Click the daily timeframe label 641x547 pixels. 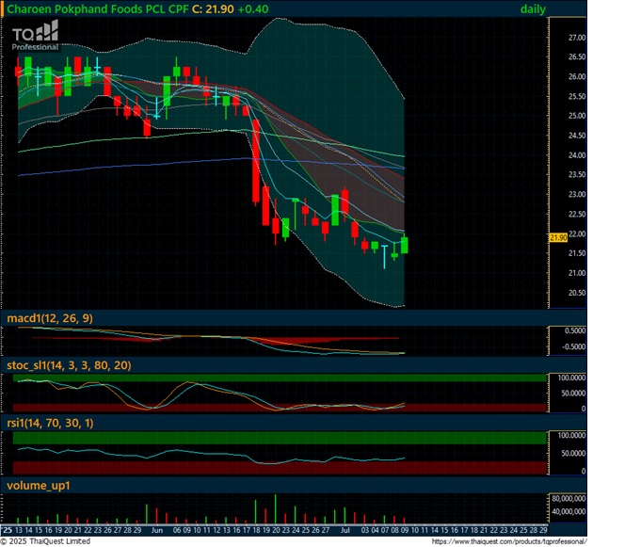pos(533,9)
